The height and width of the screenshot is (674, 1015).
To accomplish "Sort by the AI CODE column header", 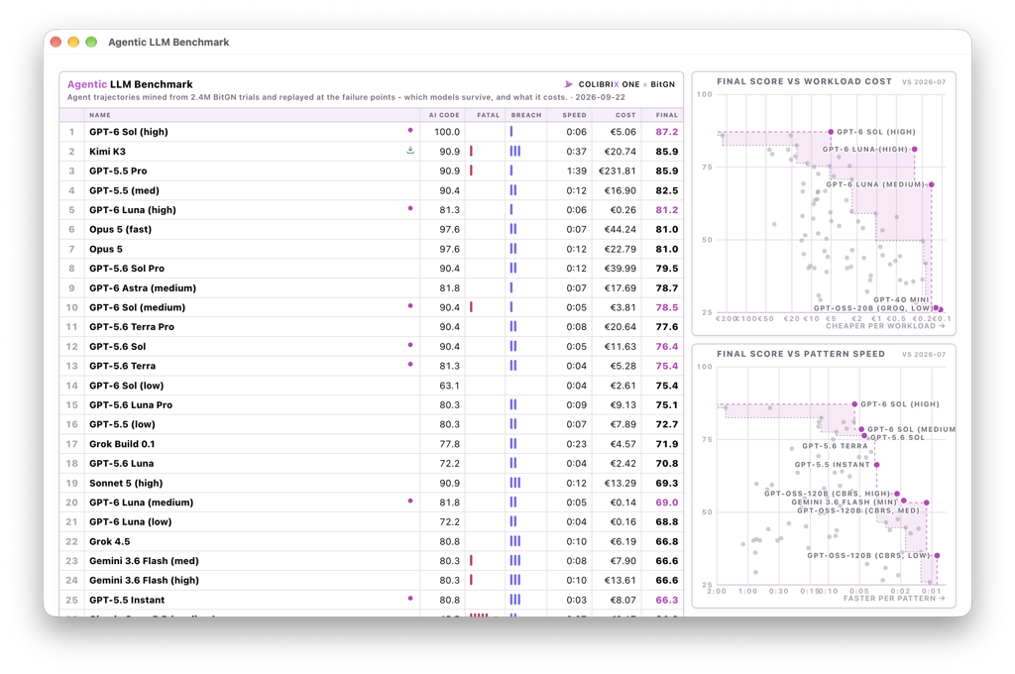I will (x=444, y=115).
